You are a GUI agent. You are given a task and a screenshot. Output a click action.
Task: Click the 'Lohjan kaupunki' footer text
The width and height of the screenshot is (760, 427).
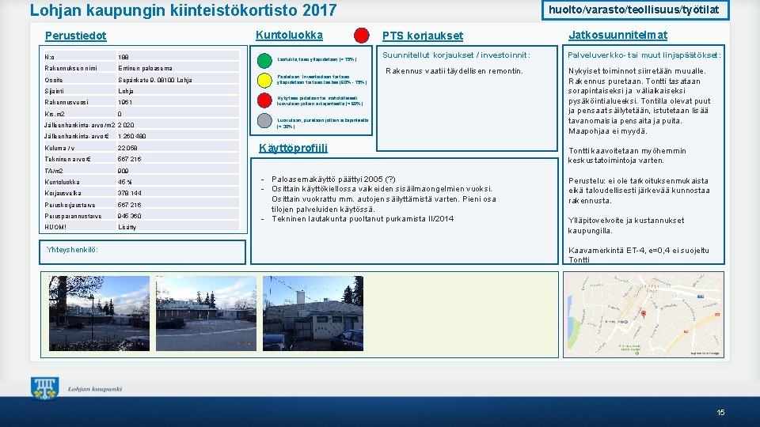pyautogui.click(x=94, y=389)
